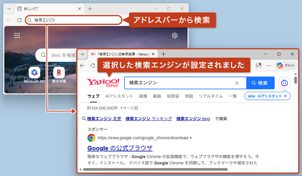The width and height of the screenshot is (302, 176).
Task: Switch to AIアシスタント tab
Action: [119, 96]
